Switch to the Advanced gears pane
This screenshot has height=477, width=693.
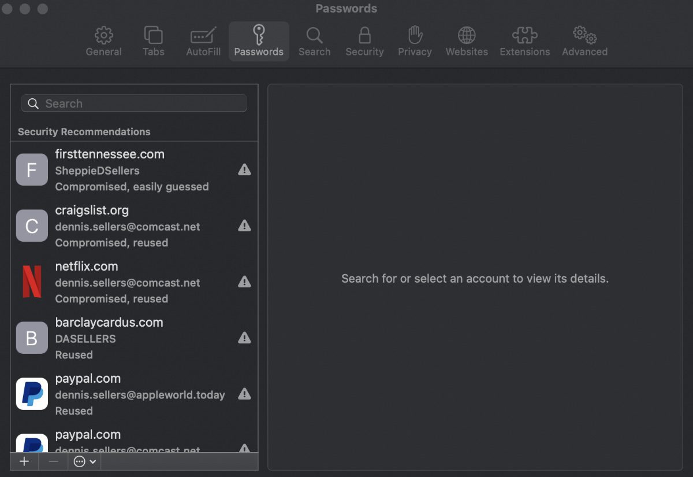(584, 41)
